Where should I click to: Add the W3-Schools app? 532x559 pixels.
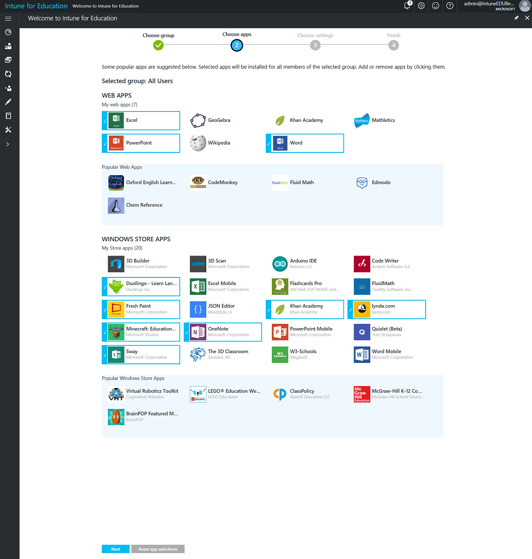click(x=305, y=355)
